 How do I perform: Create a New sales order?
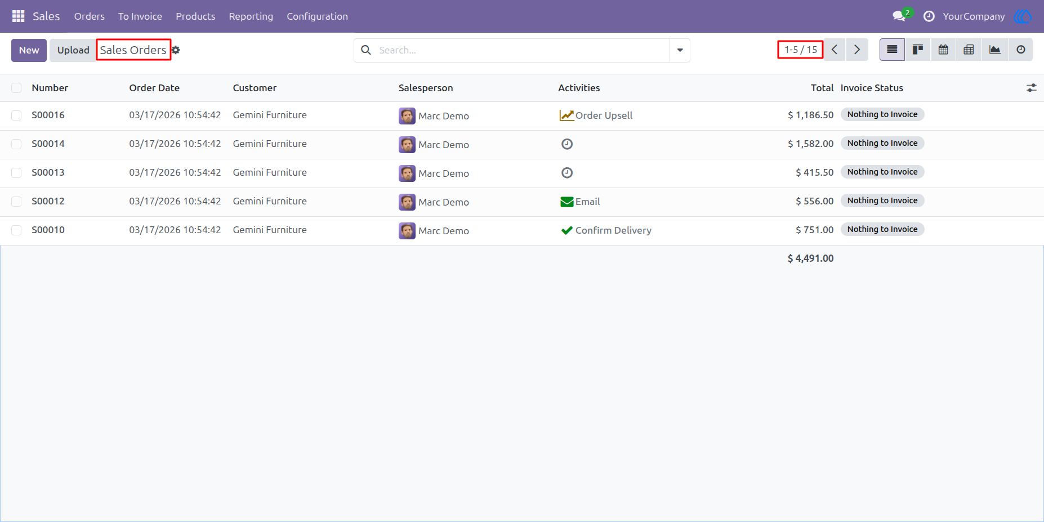29,50
